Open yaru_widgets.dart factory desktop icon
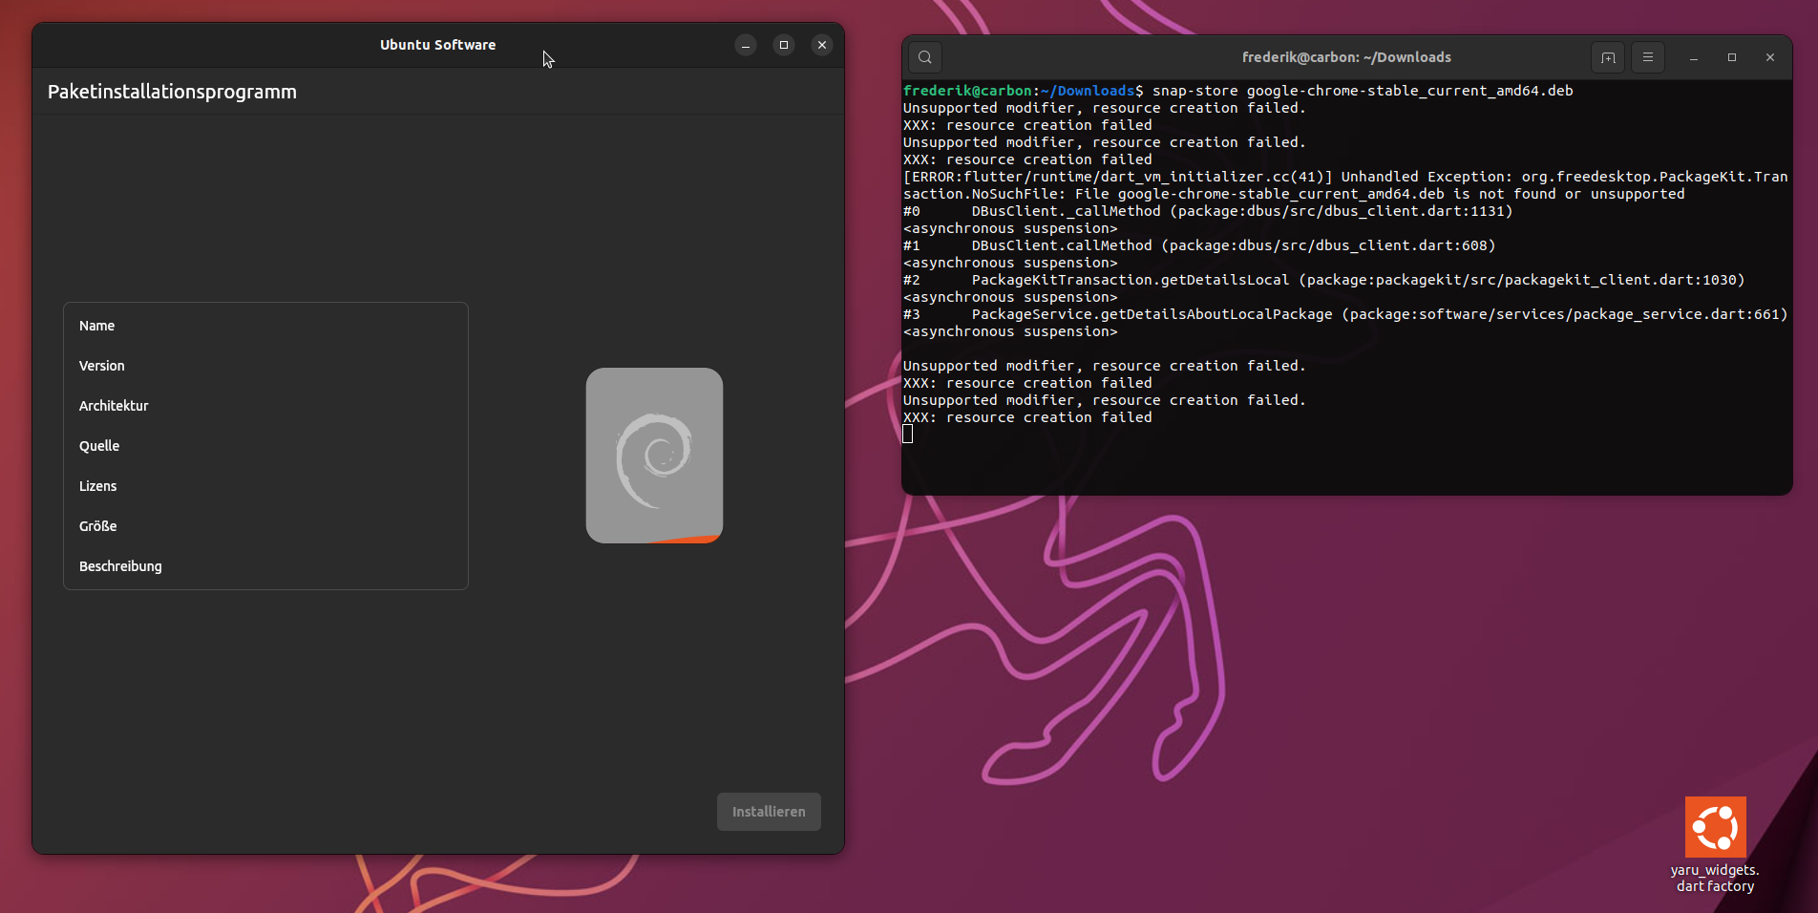The image size is (1818, 913). 1715,845
